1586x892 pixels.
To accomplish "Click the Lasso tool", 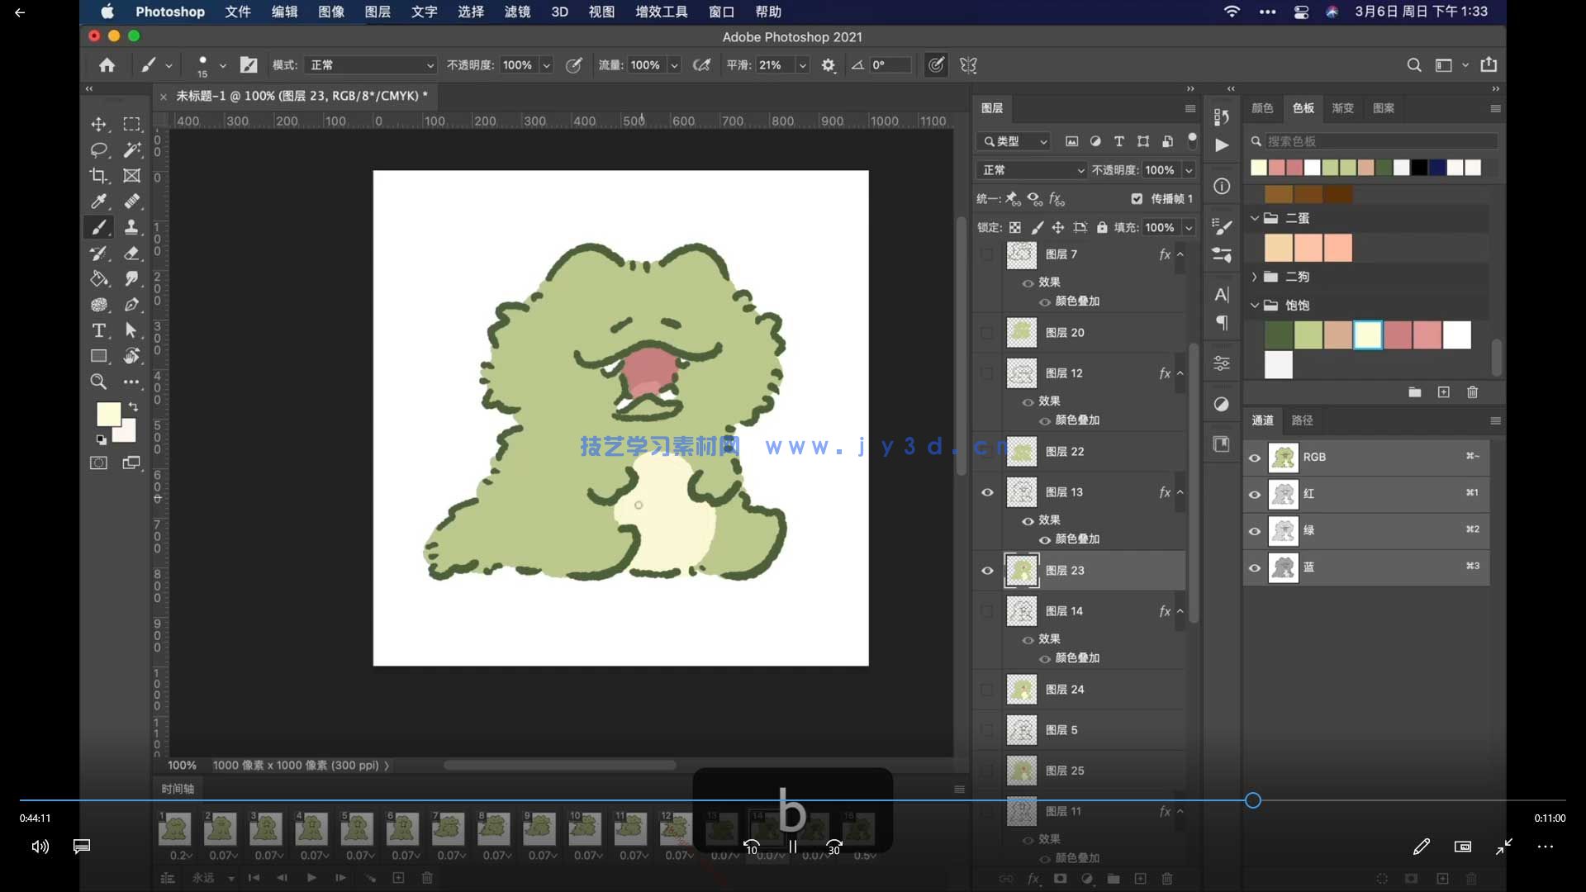I will click(98, 149).
